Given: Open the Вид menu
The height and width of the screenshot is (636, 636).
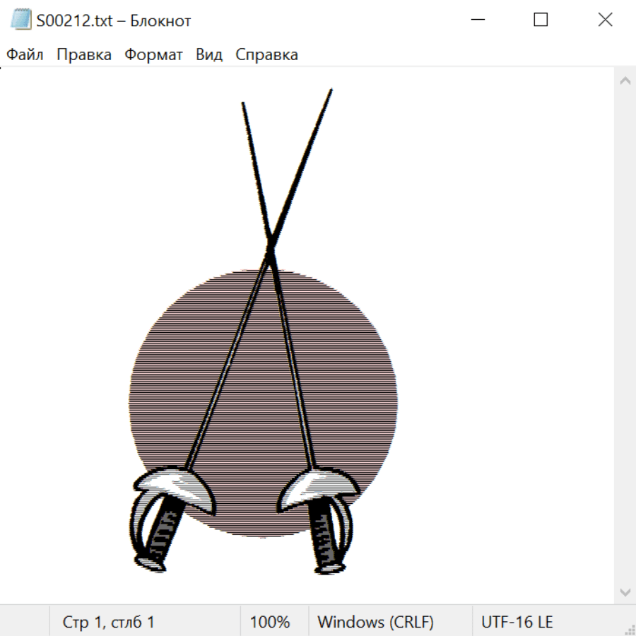Looking at the screenshot, I should [x=208, y=55].
